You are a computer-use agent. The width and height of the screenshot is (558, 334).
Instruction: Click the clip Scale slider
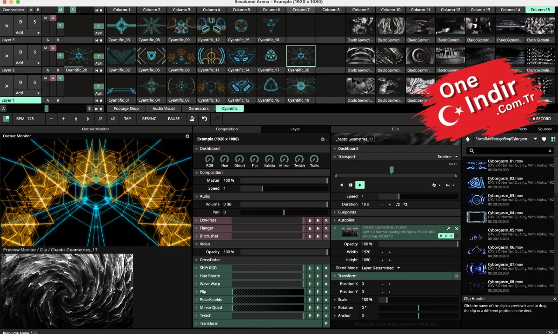pos(418,300)
